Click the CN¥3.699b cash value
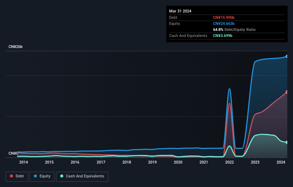 [x=223, y=36]
